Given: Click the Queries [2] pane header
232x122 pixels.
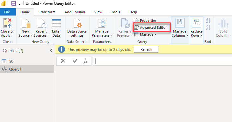Looking at the screenshot, I should 13,51.
